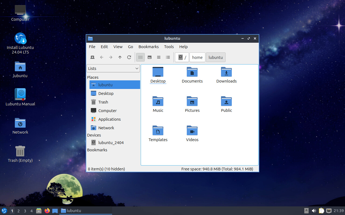Image resolution: width=345 pixels, height=215 pixels.
Task: Switch to workspace 1
Action: click(12, 211)
